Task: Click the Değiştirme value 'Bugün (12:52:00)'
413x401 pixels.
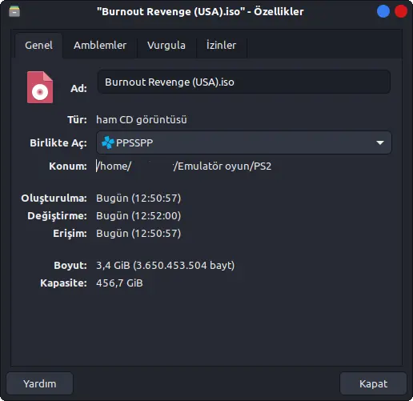Action: (138, 215)
